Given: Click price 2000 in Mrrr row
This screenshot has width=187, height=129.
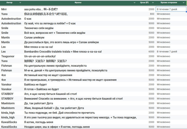Looking at the screenshot, I should coord(151,9).
